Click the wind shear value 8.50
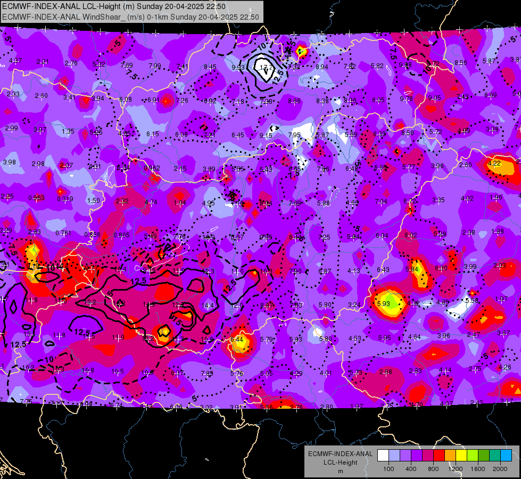This screenshot has width=521, height=479. 407,133
